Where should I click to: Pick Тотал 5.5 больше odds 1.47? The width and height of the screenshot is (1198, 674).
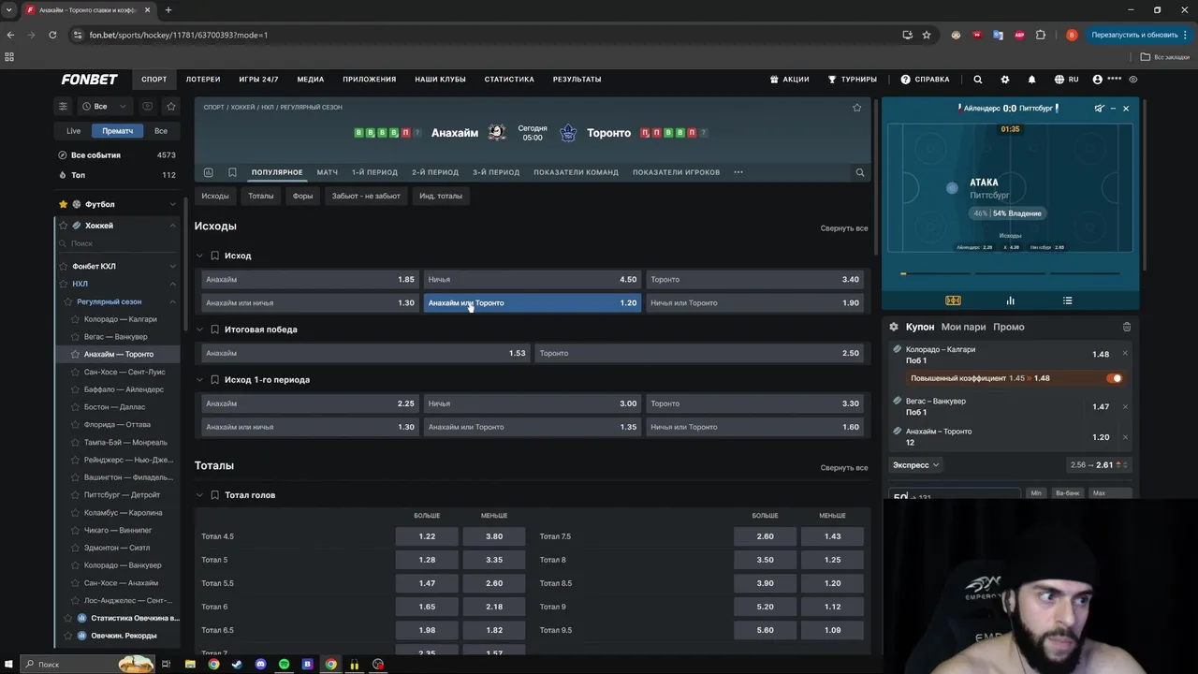tap(427, 583)
